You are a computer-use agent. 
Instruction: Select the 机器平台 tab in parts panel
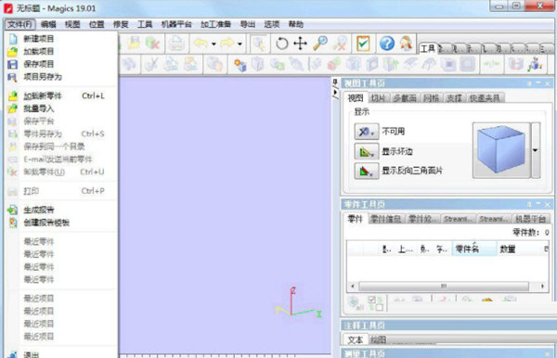click(530, 219)
